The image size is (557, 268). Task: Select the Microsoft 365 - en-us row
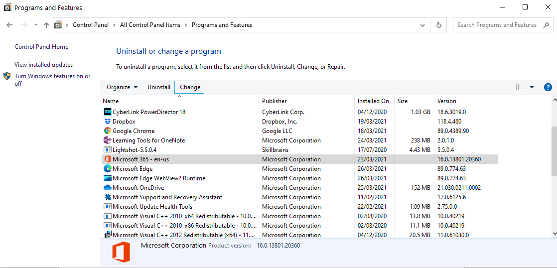coord(299,159)
